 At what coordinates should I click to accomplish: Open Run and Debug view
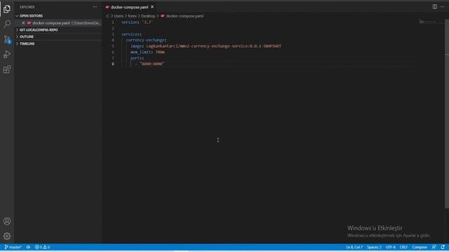[7, 55]
